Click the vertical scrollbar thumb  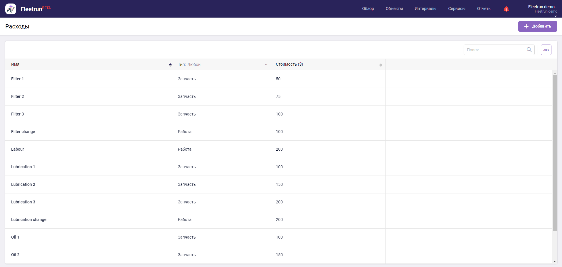coord(555,152)
